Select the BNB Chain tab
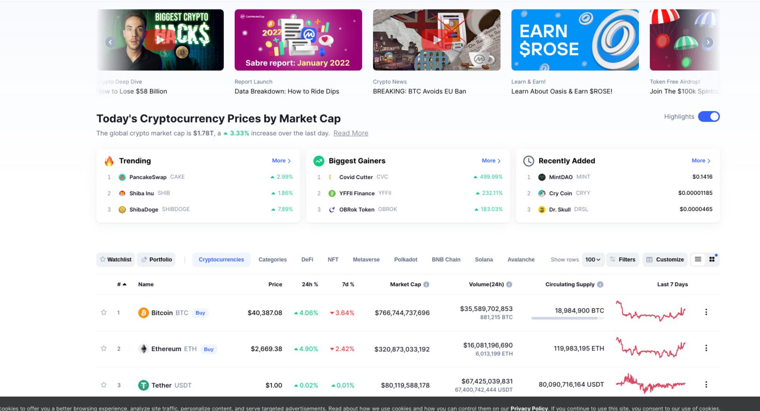Screen dimensions: 760x411 [x=446, y=260]
